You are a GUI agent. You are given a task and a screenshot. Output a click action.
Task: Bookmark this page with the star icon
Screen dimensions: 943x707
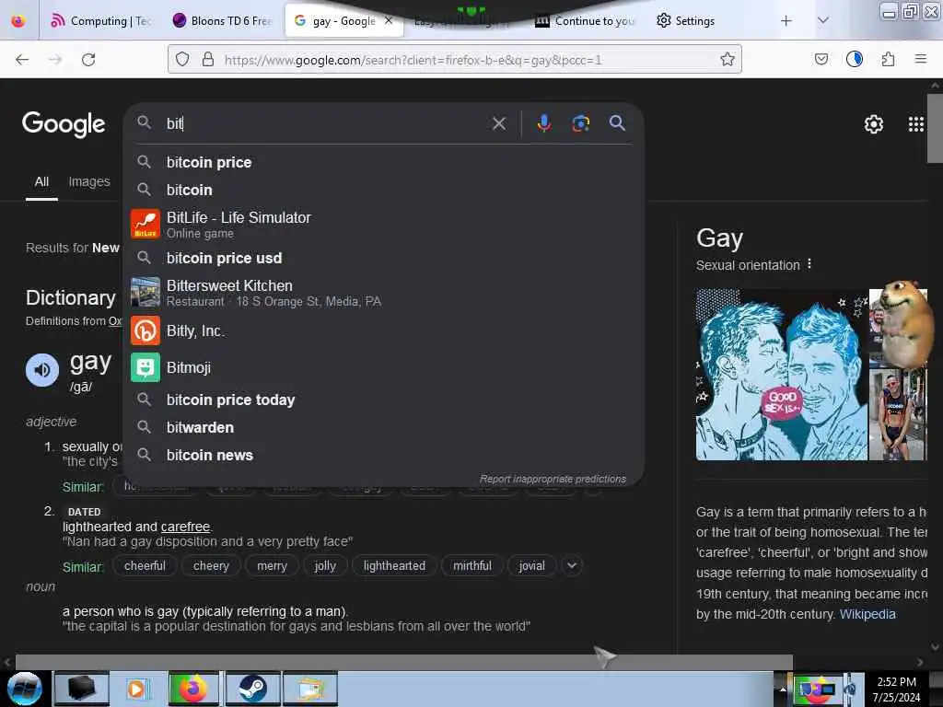(x=728, y=59)
